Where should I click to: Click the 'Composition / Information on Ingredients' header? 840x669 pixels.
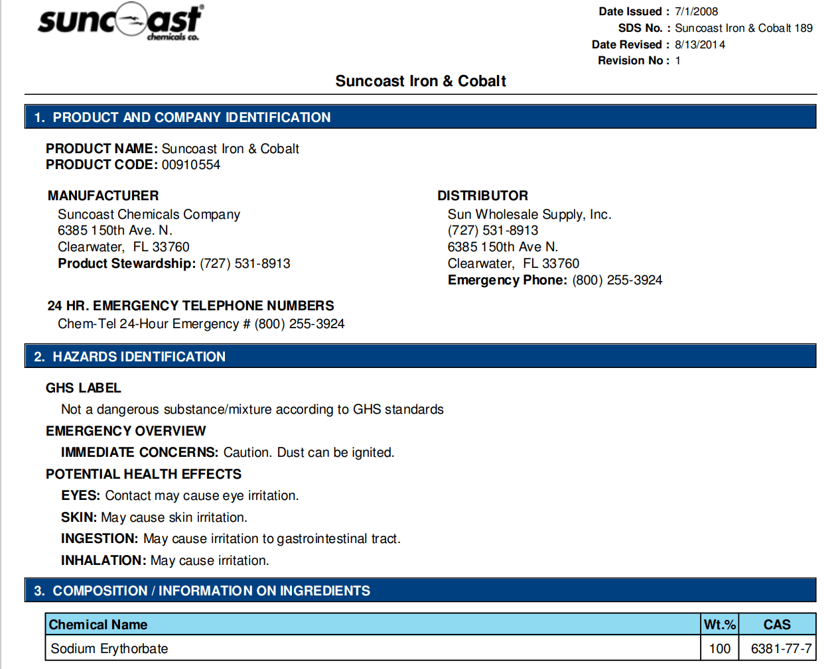click(421, 590)
